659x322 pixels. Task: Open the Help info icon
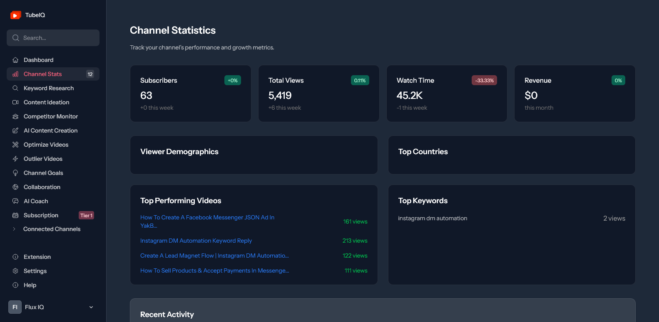(x=15, y=285)
